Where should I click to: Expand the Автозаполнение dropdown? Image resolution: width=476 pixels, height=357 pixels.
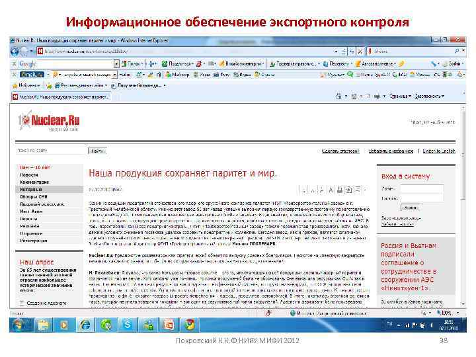point(395,63)
